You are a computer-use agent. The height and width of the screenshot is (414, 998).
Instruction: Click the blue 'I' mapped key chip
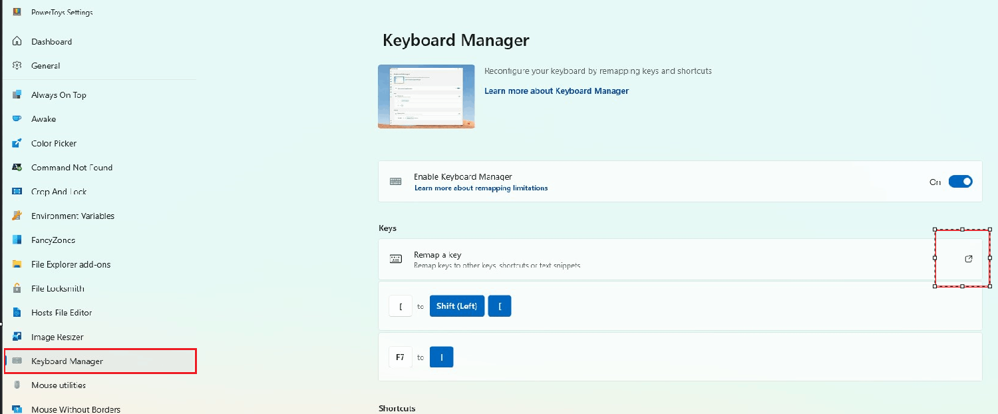(441, 357)
